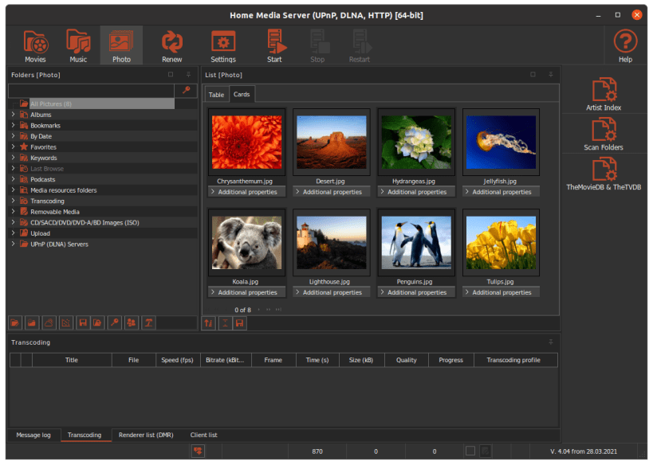
Task: Open the Renderer list (DMR) tab
Action: point(146,436)
